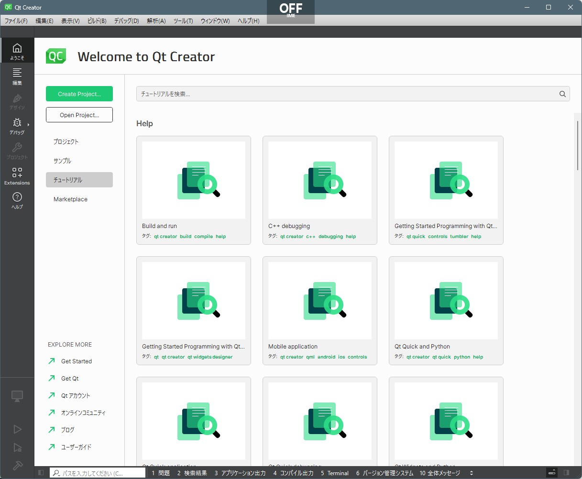Image resolution: width=582 pixels, height=479 pixels.
Task: Click the 'compile' tag under Build and run
Action: pyautogui.click(x=203, y=237)
